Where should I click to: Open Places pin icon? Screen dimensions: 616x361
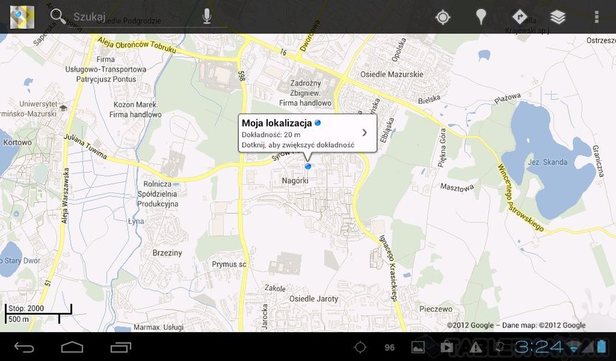click(481, 17)
